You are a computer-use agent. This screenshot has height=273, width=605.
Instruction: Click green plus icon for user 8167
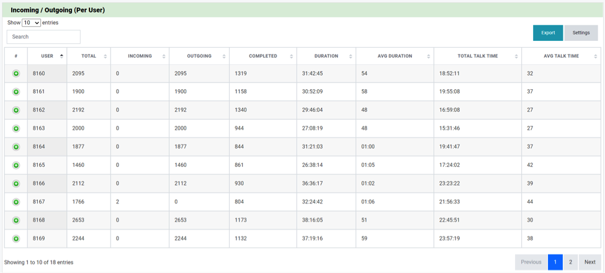pos(16,202)
